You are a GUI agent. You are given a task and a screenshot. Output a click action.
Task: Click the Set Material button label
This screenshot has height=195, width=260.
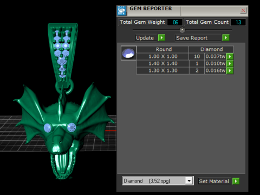point(214,181)
